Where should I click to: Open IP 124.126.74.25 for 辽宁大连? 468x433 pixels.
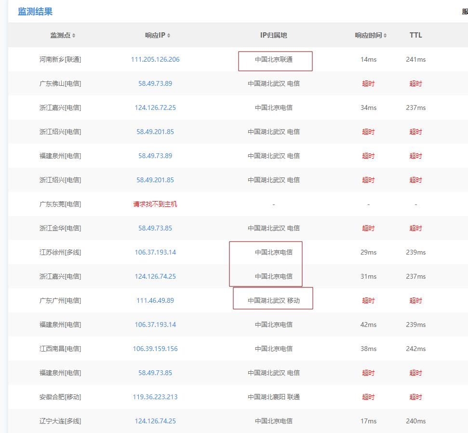156,420
